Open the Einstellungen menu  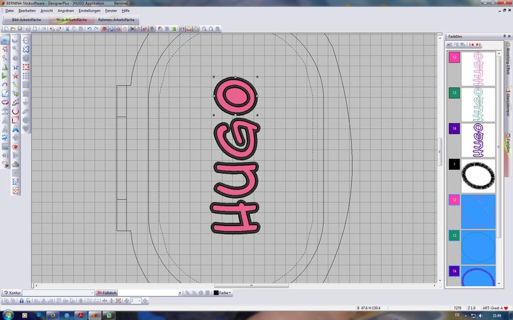(89, 11)
